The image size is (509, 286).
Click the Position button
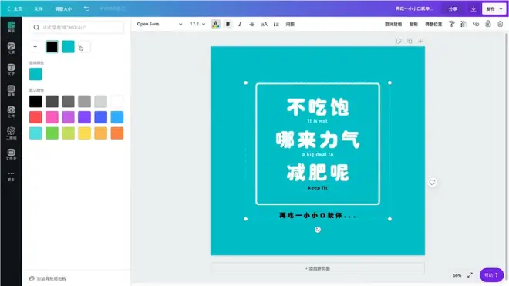tap(433, 24)
